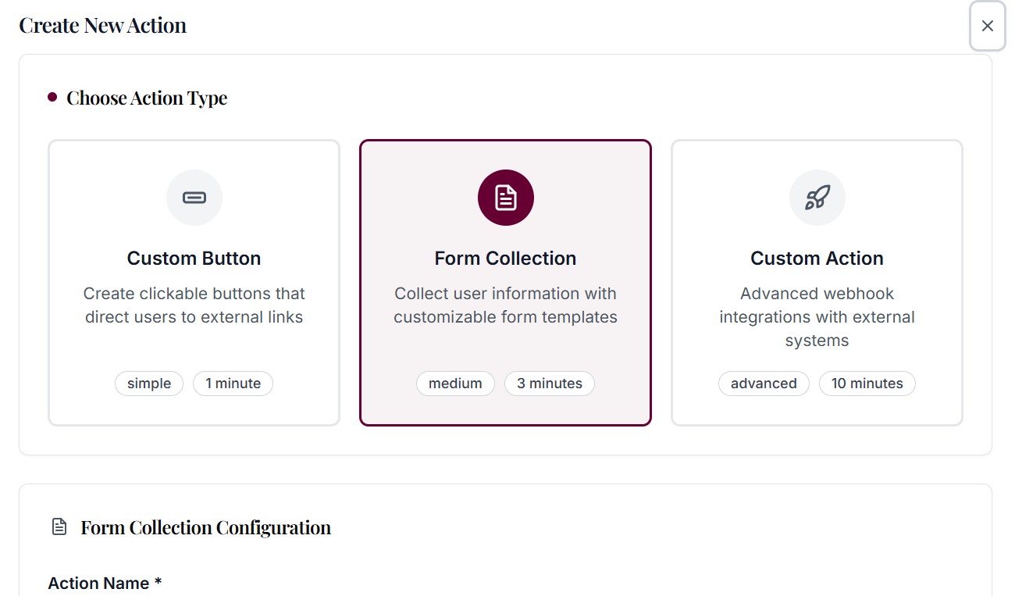This screenshot has height=596, width=1015.
Task: Click the '3 minutes' time pill
Action: pos(549,383)
